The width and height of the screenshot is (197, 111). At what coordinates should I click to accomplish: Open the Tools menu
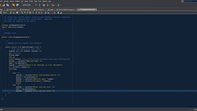(x=40, y=1)
